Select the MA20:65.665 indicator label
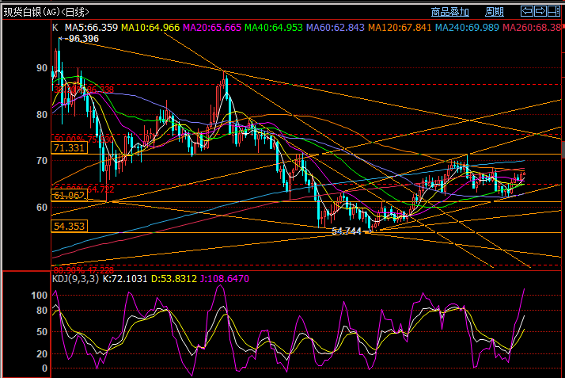Viewport: 565px width, 378px height. (212, 28)
